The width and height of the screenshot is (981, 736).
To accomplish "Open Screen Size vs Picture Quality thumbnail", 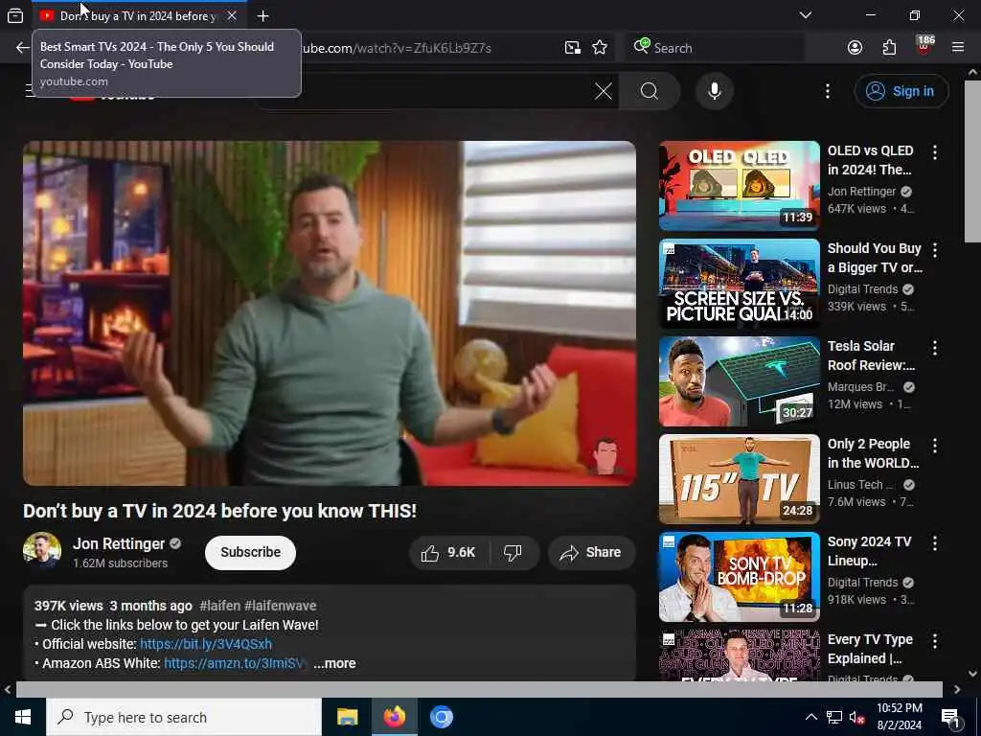I will tap(739, 284).
